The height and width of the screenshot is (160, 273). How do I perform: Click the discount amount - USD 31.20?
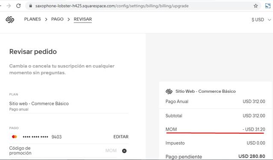(254, 129)
